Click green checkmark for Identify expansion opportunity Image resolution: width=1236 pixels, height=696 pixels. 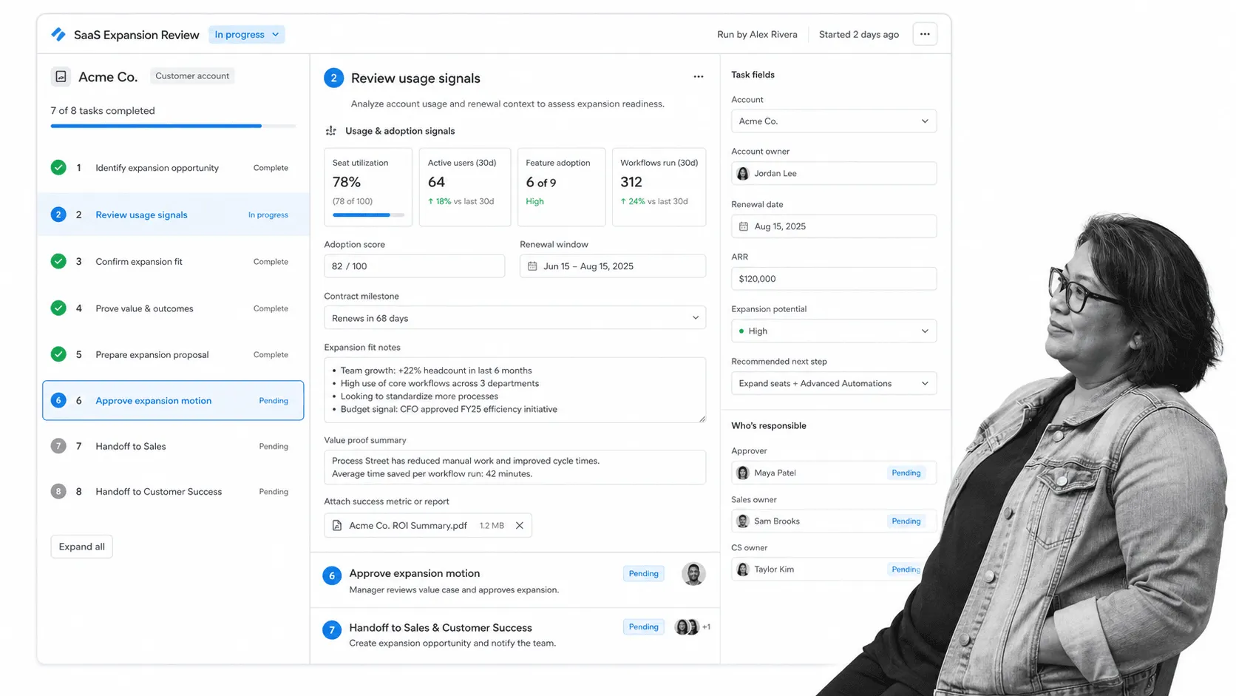[58, 167]
